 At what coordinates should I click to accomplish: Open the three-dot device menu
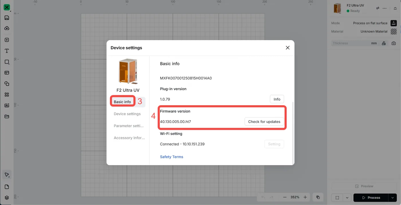385,8
